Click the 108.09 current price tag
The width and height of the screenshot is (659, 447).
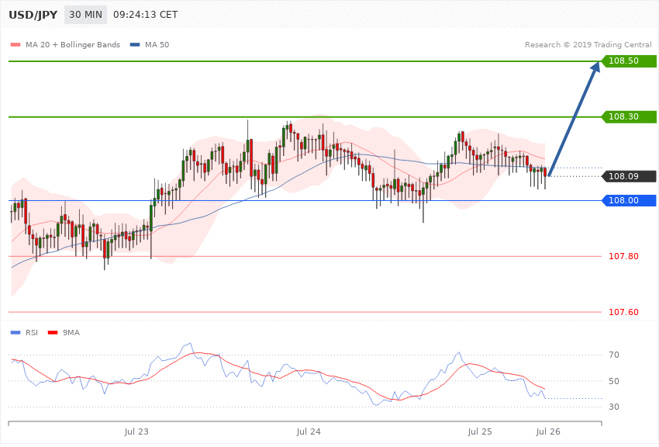(629, 176)
